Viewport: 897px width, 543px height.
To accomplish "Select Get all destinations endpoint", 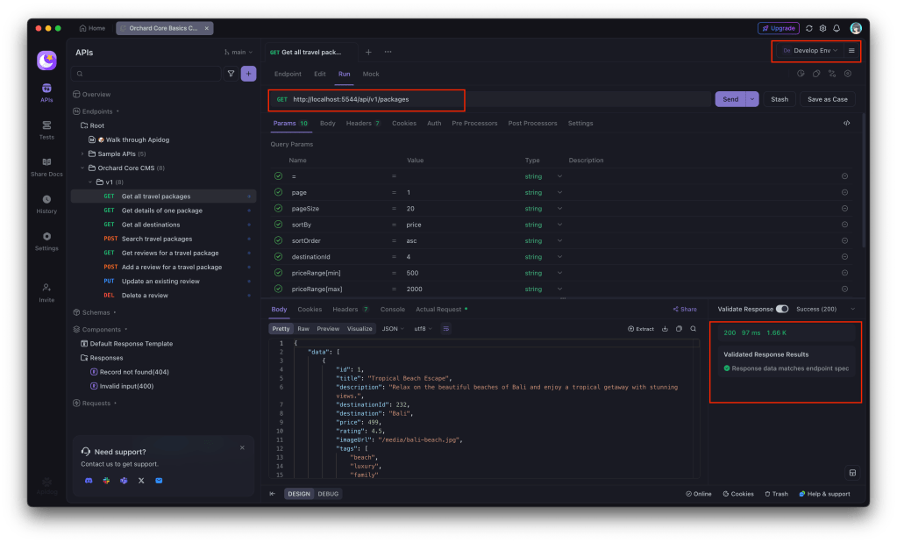I will coord(150,225).
